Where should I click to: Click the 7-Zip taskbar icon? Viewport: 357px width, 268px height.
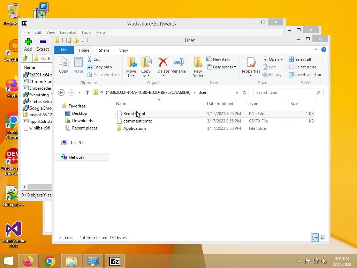pos(114,261)
